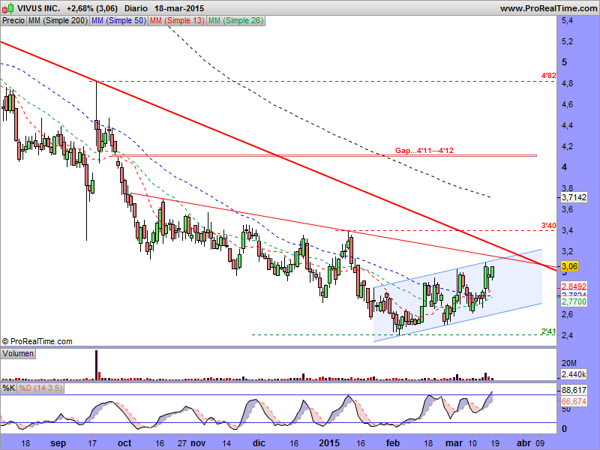Select the MM (Simple 50) indicator label

pos(119,21)
